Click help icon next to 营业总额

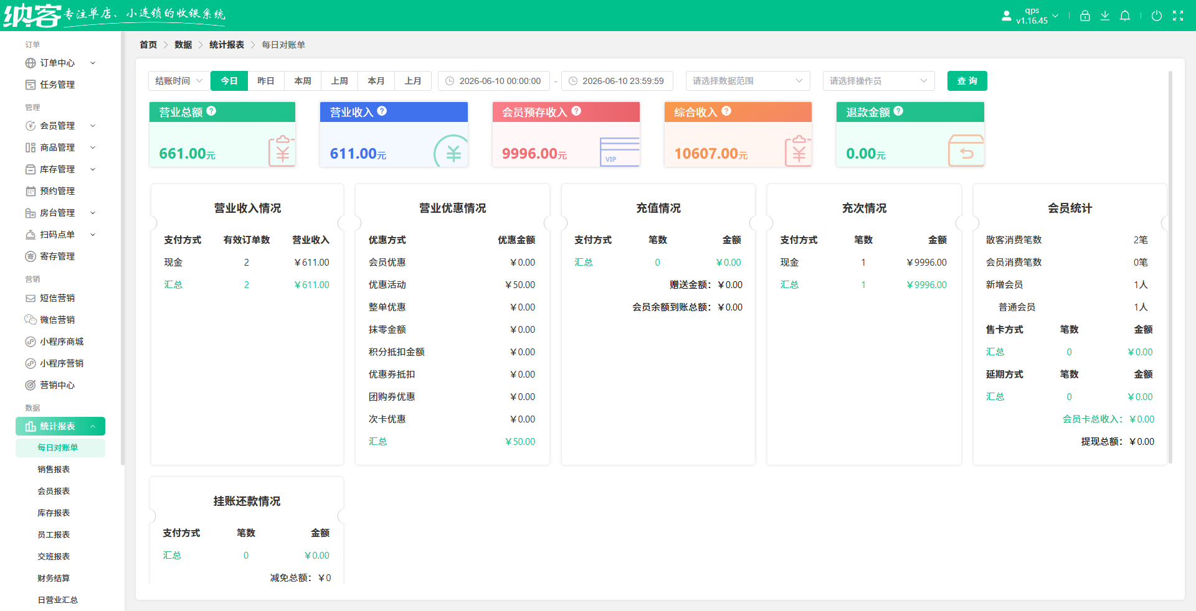pyautogui.click(x=211, y=111)
